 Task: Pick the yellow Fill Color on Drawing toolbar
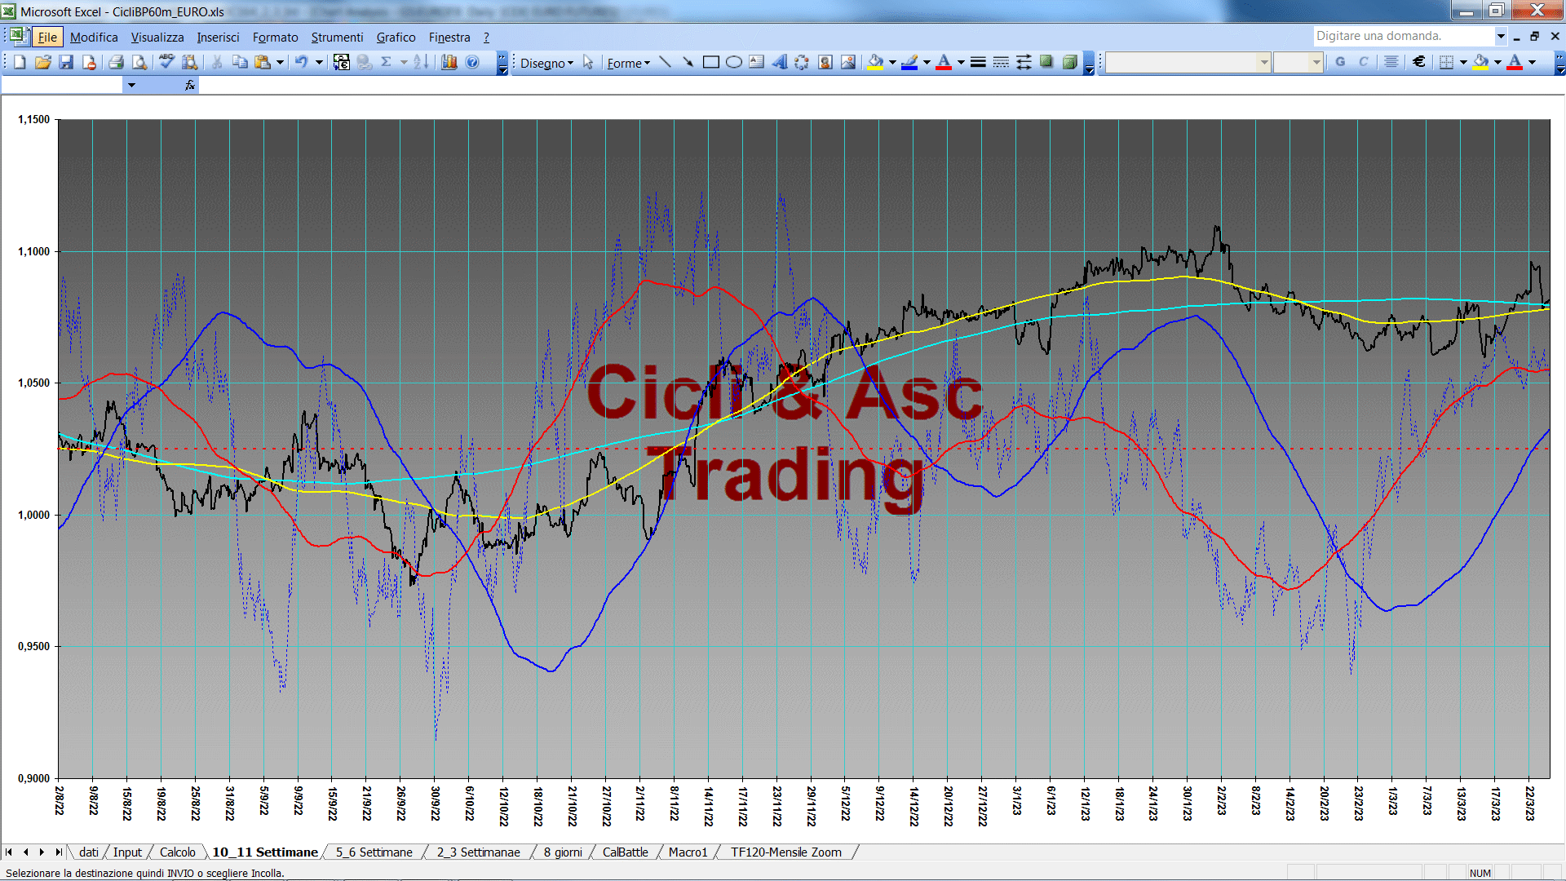click(876, 63)
